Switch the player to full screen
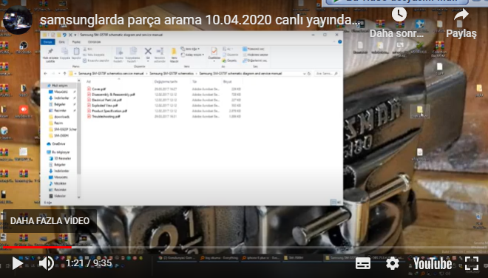The height and width of the screenshot is (278, 488). 472,263
